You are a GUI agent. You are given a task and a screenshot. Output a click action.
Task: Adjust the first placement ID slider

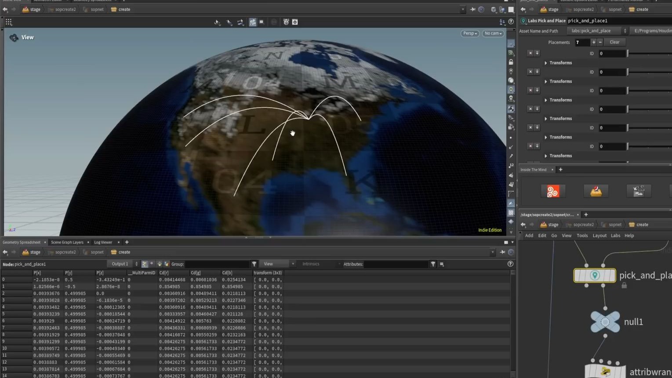point(650,53)
